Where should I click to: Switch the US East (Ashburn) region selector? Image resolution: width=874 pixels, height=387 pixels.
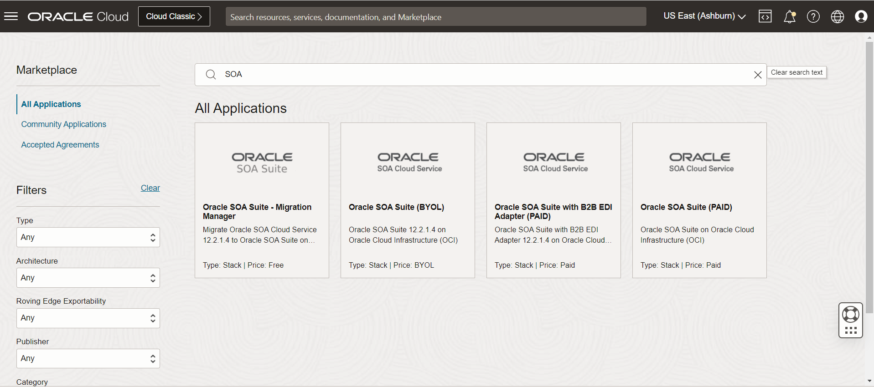coord(704,16)
